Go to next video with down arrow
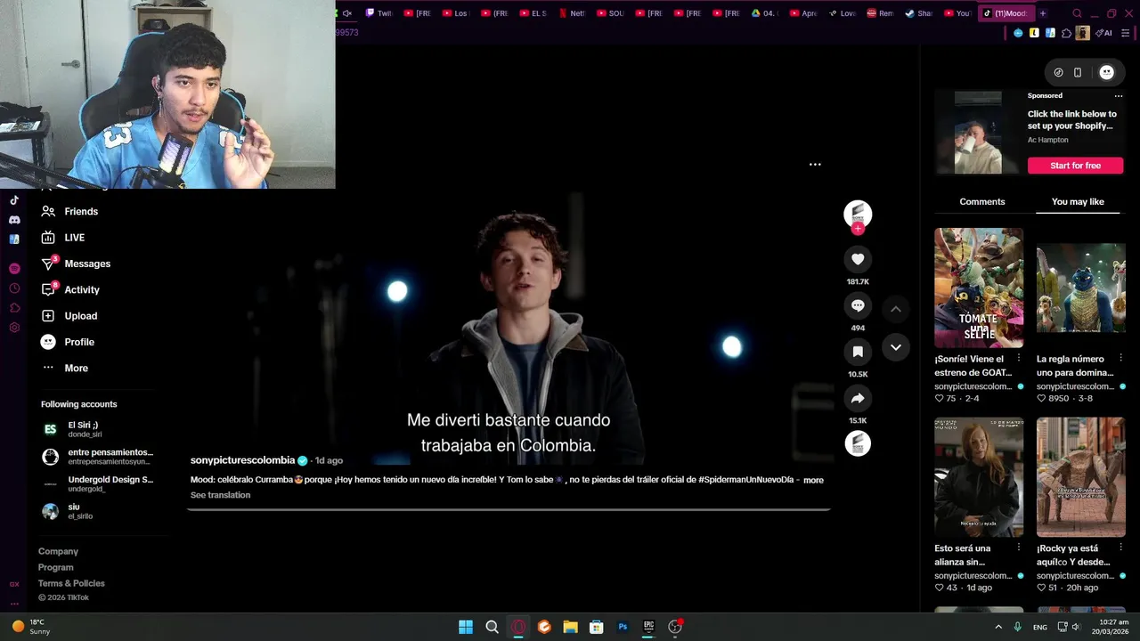The height and width of the screenshot is (641, 1140). point(896,347)
